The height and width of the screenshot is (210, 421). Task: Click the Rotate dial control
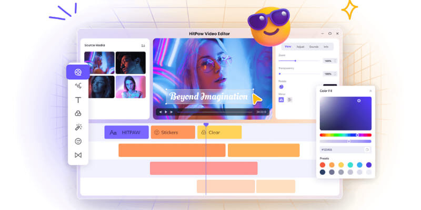click(281, 87)
